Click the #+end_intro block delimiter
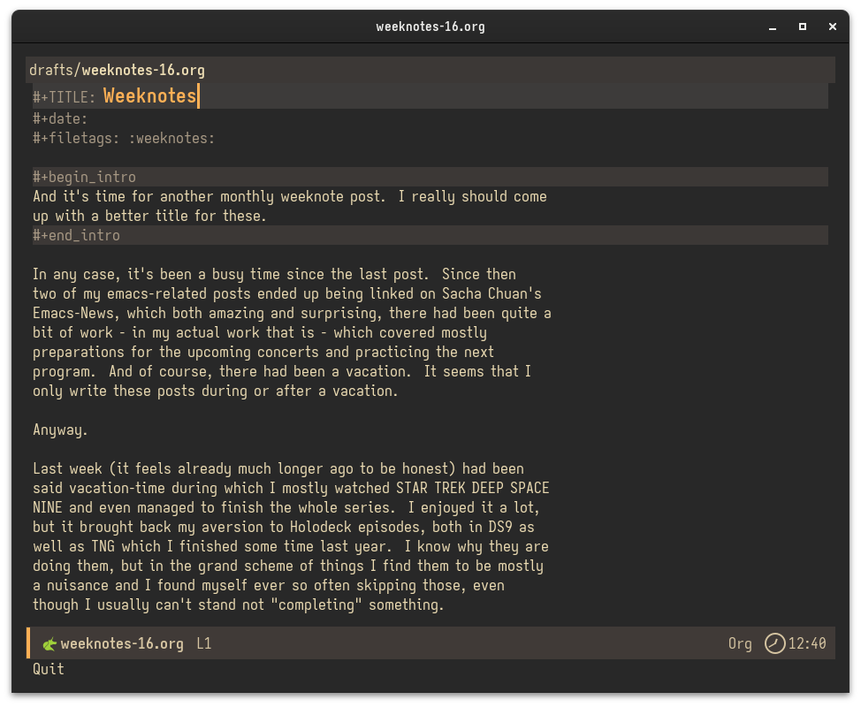Viewport: 861px width, 707px height. [x=76, y=235]
